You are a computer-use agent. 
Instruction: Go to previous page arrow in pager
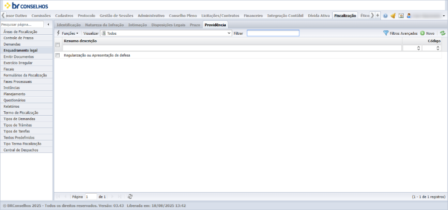(x=66, y=197)
